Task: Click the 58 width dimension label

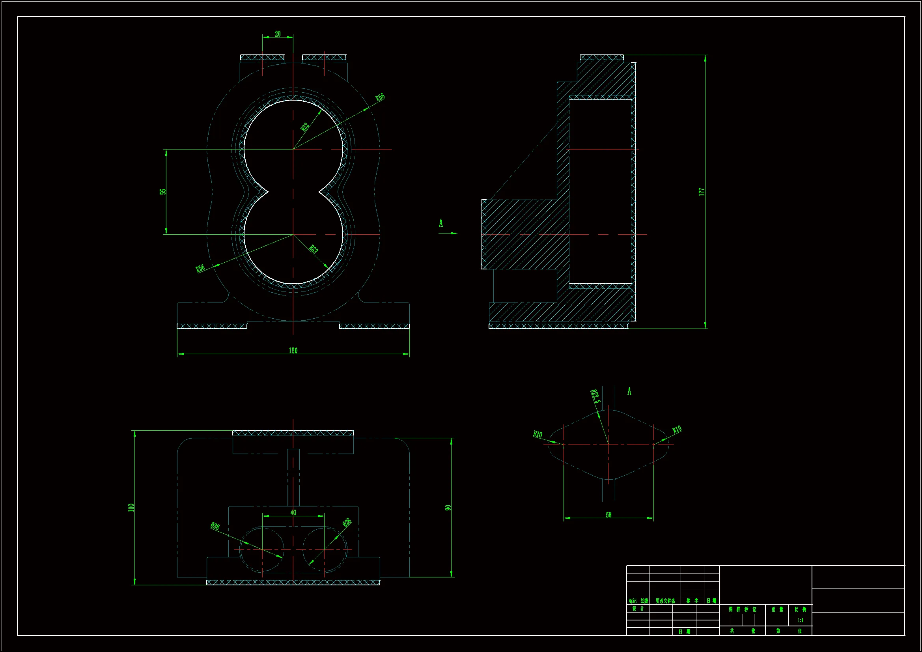Action: tap(608, 515)
